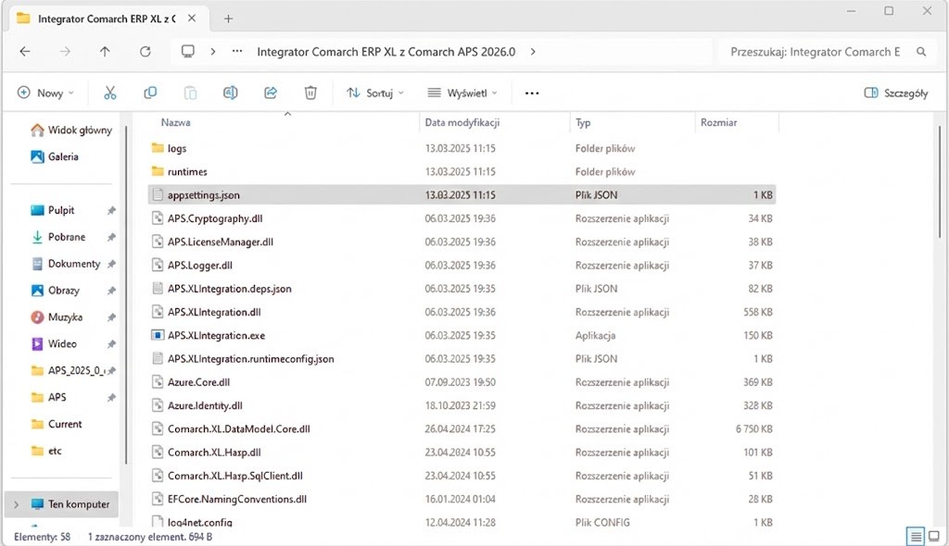949x546 pixels.
Task: Click the Delete icon in the toolbar
Action: tap(310, 93)
